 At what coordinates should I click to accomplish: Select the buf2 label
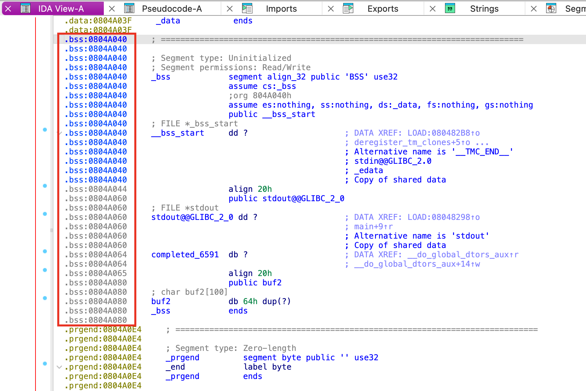click(161, 301)
